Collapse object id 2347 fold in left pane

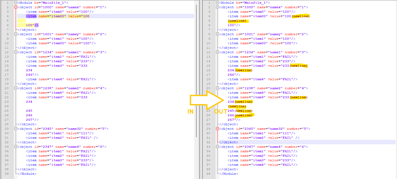[x=16, y=147]
